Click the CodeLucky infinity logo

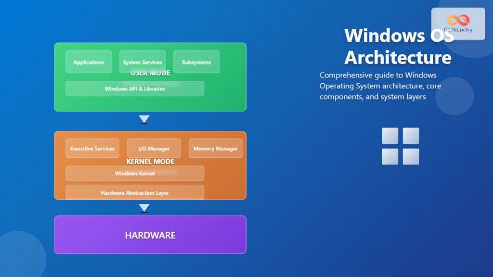(458, 20)
